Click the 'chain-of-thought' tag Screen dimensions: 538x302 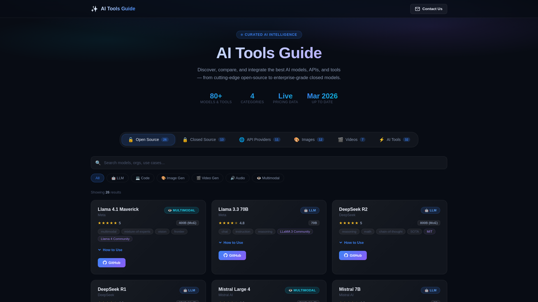[x=391, y=232]
